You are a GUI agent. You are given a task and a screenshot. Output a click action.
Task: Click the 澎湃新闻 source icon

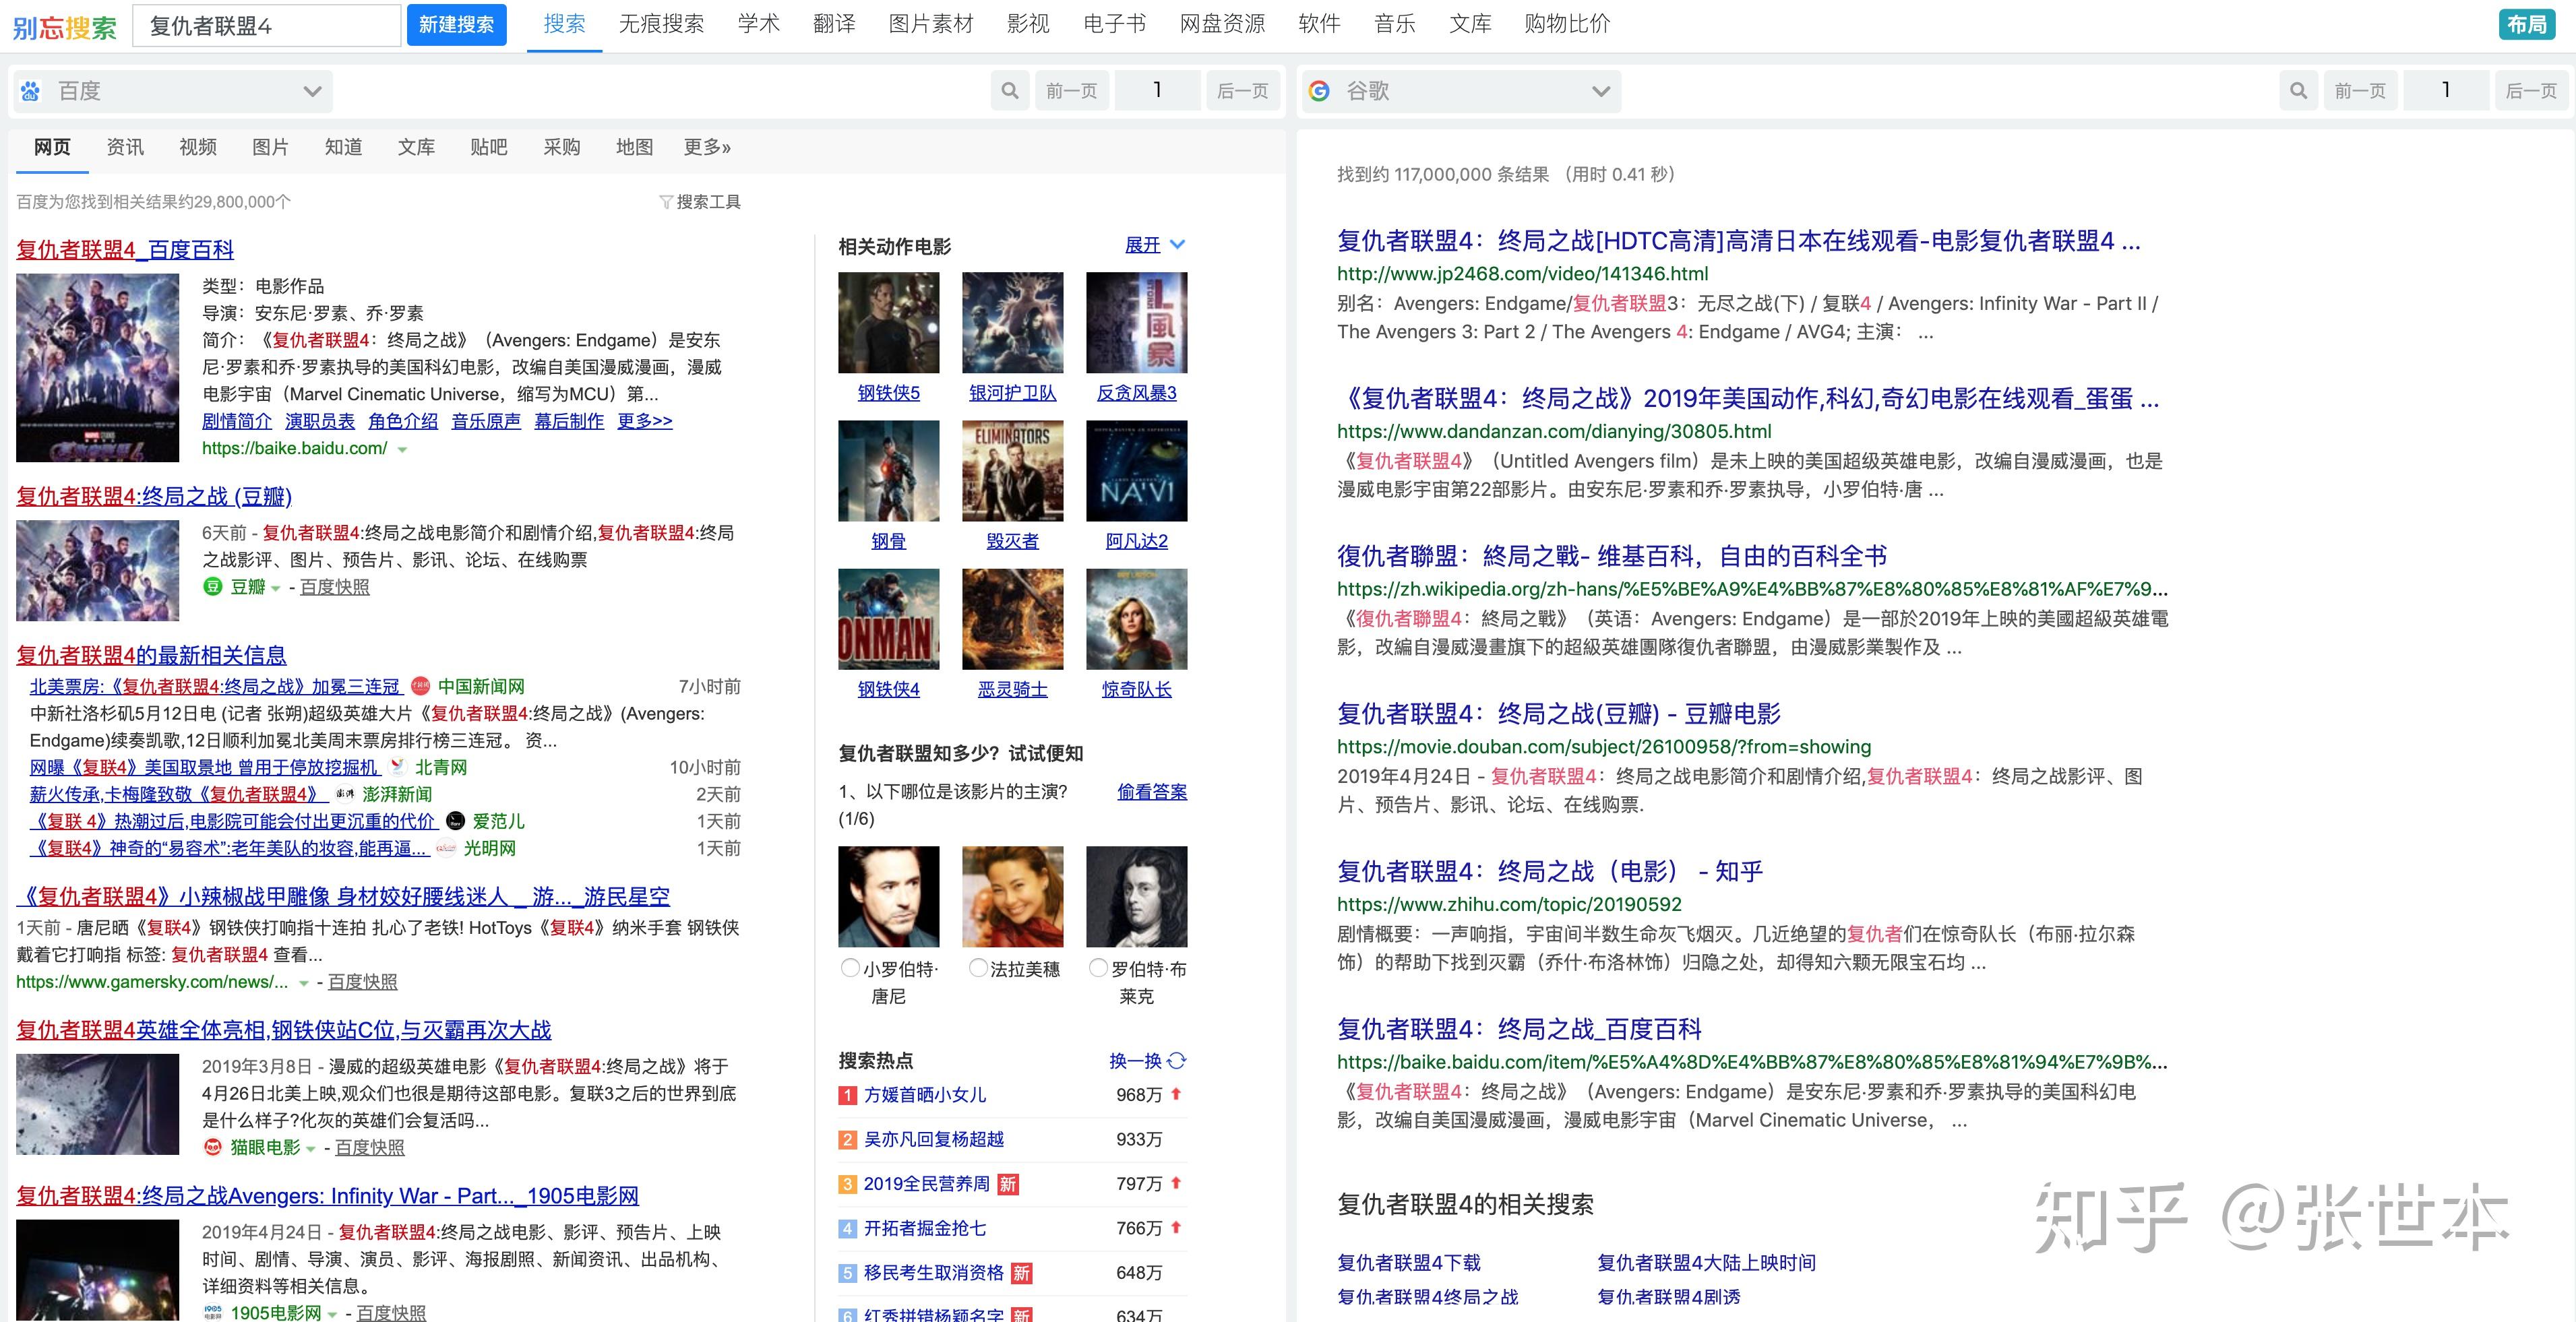click(x=345, y=794)
